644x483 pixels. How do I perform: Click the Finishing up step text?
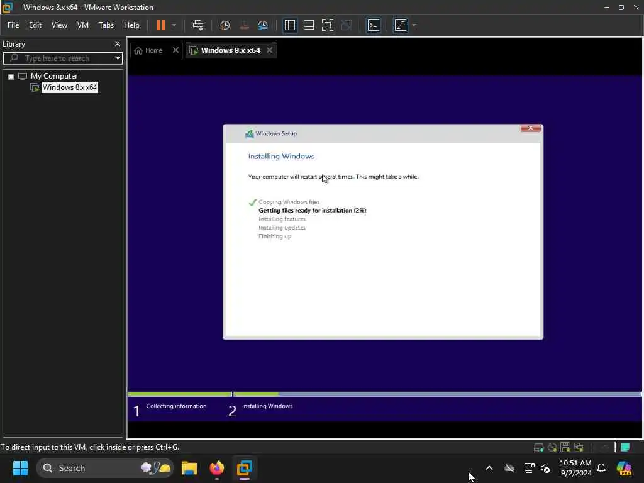point(275,236)
